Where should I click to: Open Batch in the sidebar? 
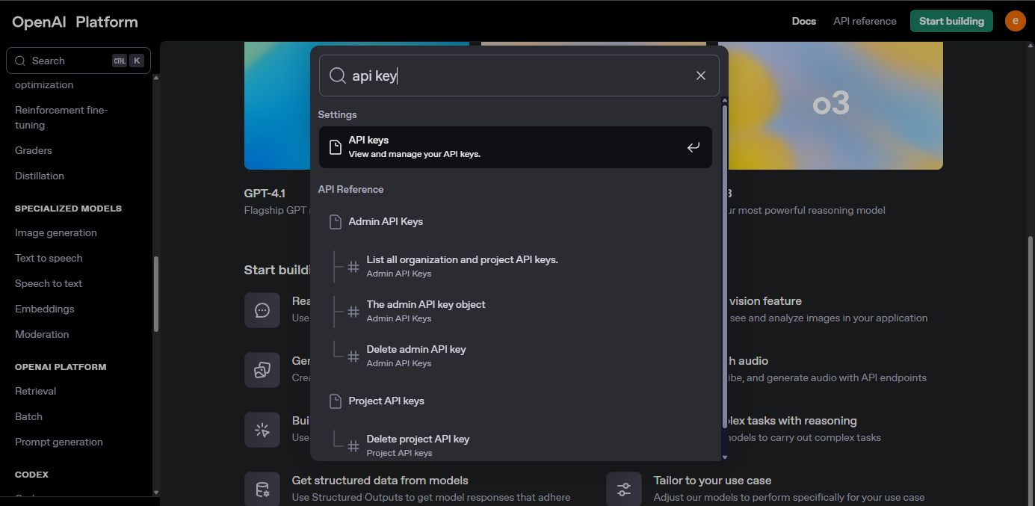pos(28,416)
